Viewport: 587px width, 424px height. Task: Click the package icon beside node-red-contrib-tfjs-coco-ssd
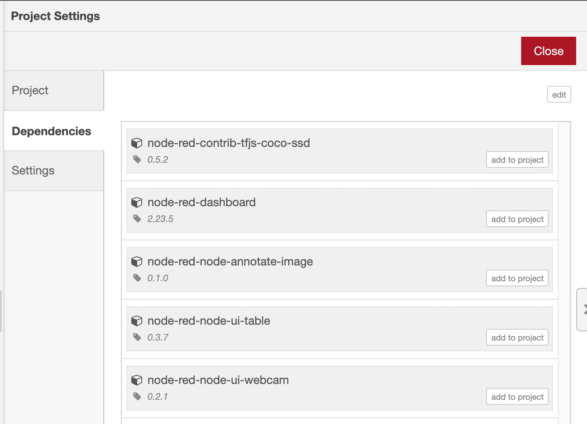pos(138,143)
